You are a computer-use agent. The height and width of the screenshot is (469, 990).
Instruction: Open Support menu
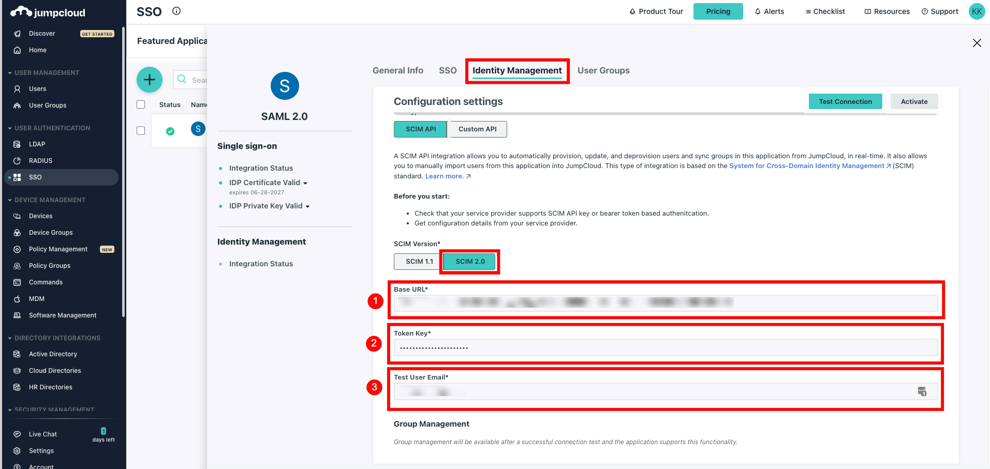click(940, 11)
